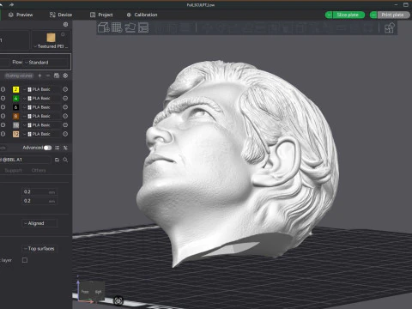
Task: Open printer settings gear icon
Action: (65, 24)
